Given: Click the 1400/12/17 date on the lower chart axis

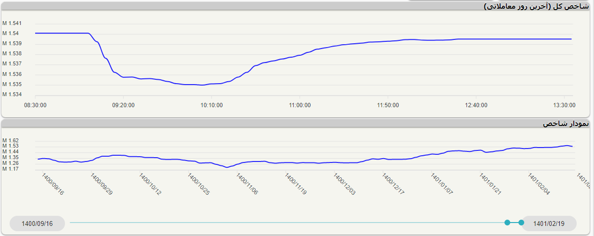Looking at the screenshot, I should pyautogui.click(x=393, y=185).
